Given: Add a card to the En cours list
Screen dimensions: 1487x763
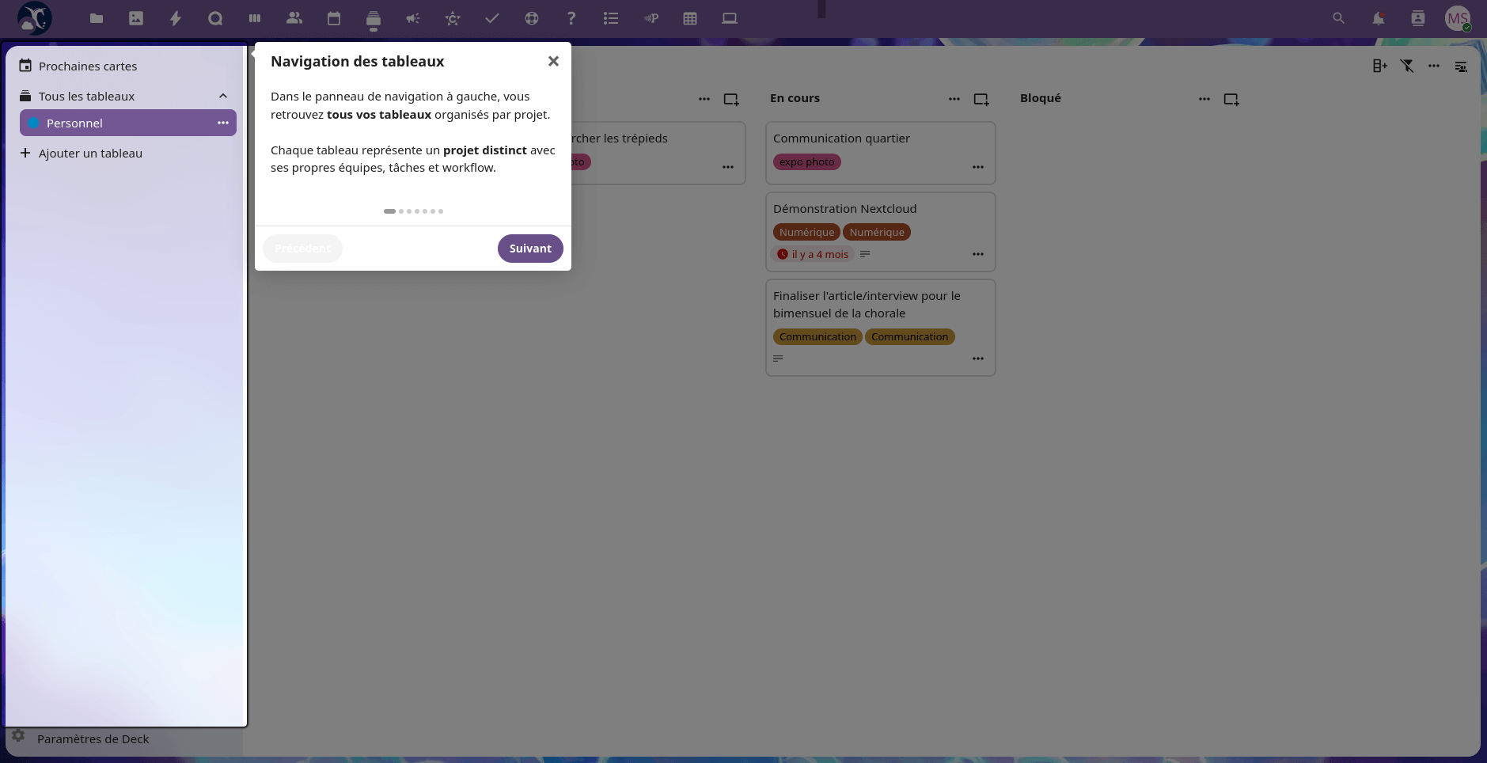Looking at the screenshot, I should [981, 99].
